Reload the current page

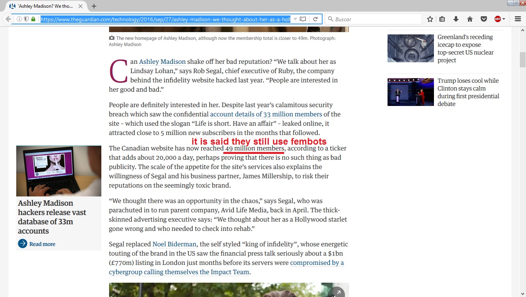point(316,19)
